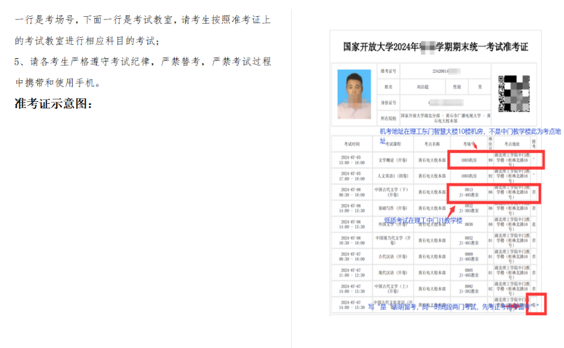Click the red-boxed 1003机房 cell
The width and height of the screenshot is (564, 348).
(x=470, y=160)
